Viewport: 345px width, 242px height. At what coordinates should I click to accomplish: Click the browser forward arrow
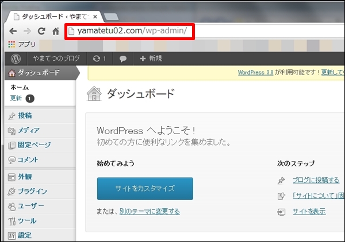point(27,31)
